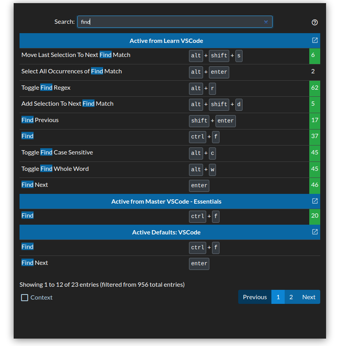This screenshot has height=346, width=337.
Task: Click the Context label text
Action: [41, 298]
